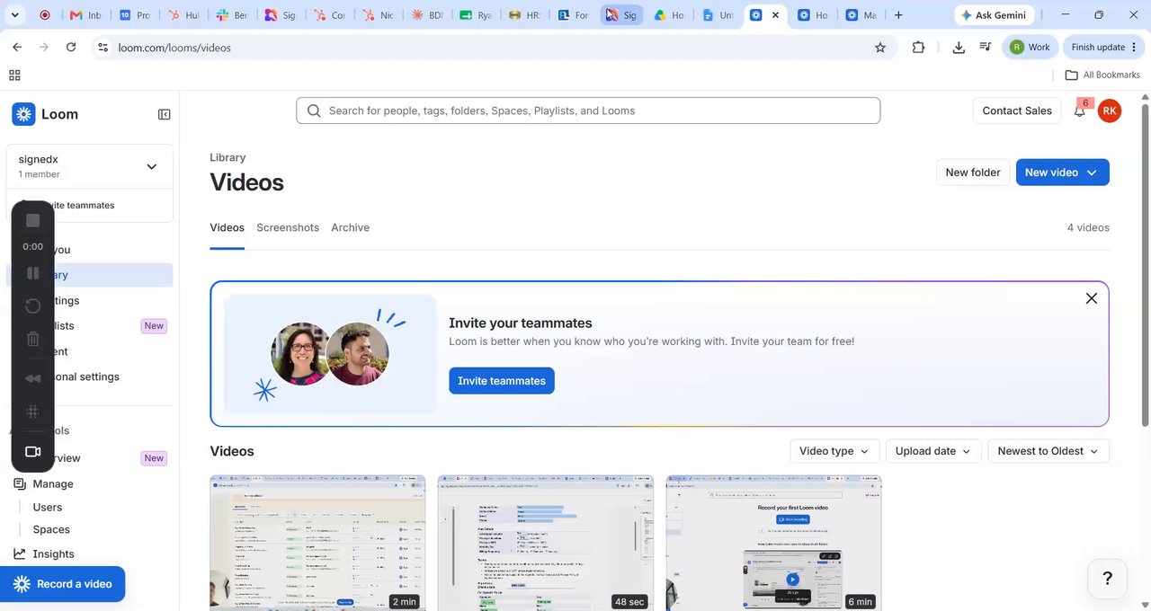This screenshot has height=611, width=1151.
Task: Open the browser extensions puzzle icon
Action: pos(918,48)
